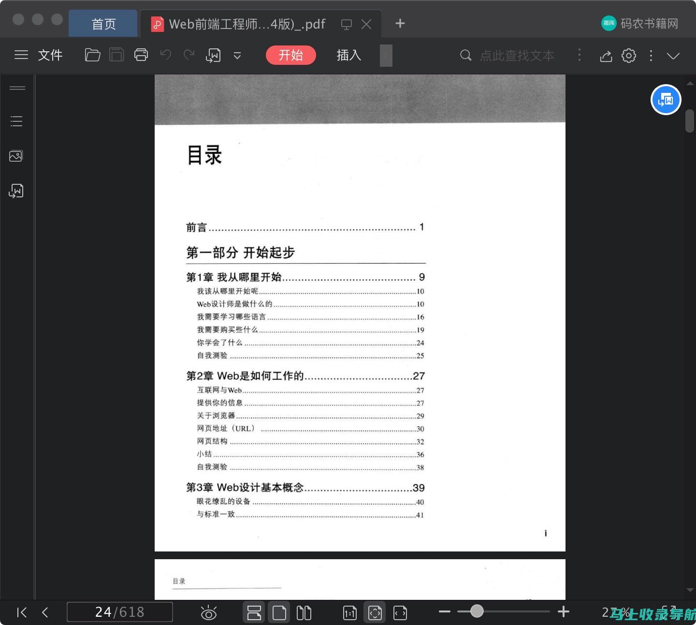Click 第一部分 开始起步 heading
Screen dimensions: 696x625
coord(240,253)
